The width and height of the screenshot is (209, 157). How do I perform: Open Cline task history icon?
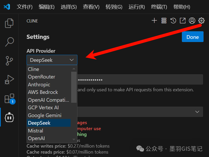173,21
